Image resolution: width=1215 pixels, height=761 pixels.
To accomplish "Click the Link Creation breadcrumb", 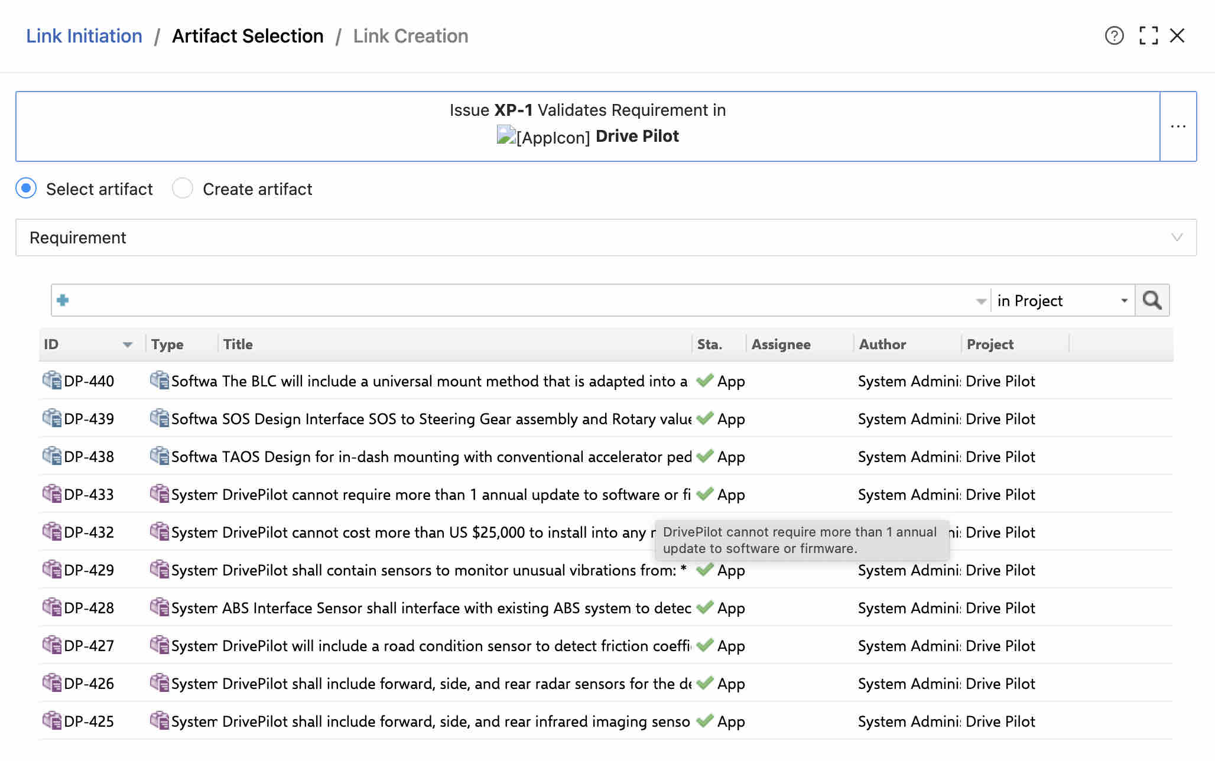I will (x=411, y=36).
